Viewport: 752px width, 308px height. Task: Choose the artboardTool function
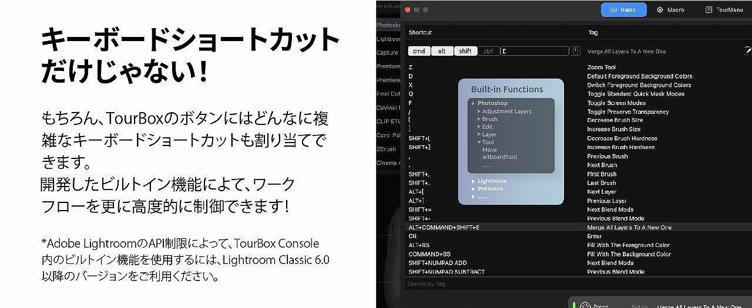tap(499, 158)
